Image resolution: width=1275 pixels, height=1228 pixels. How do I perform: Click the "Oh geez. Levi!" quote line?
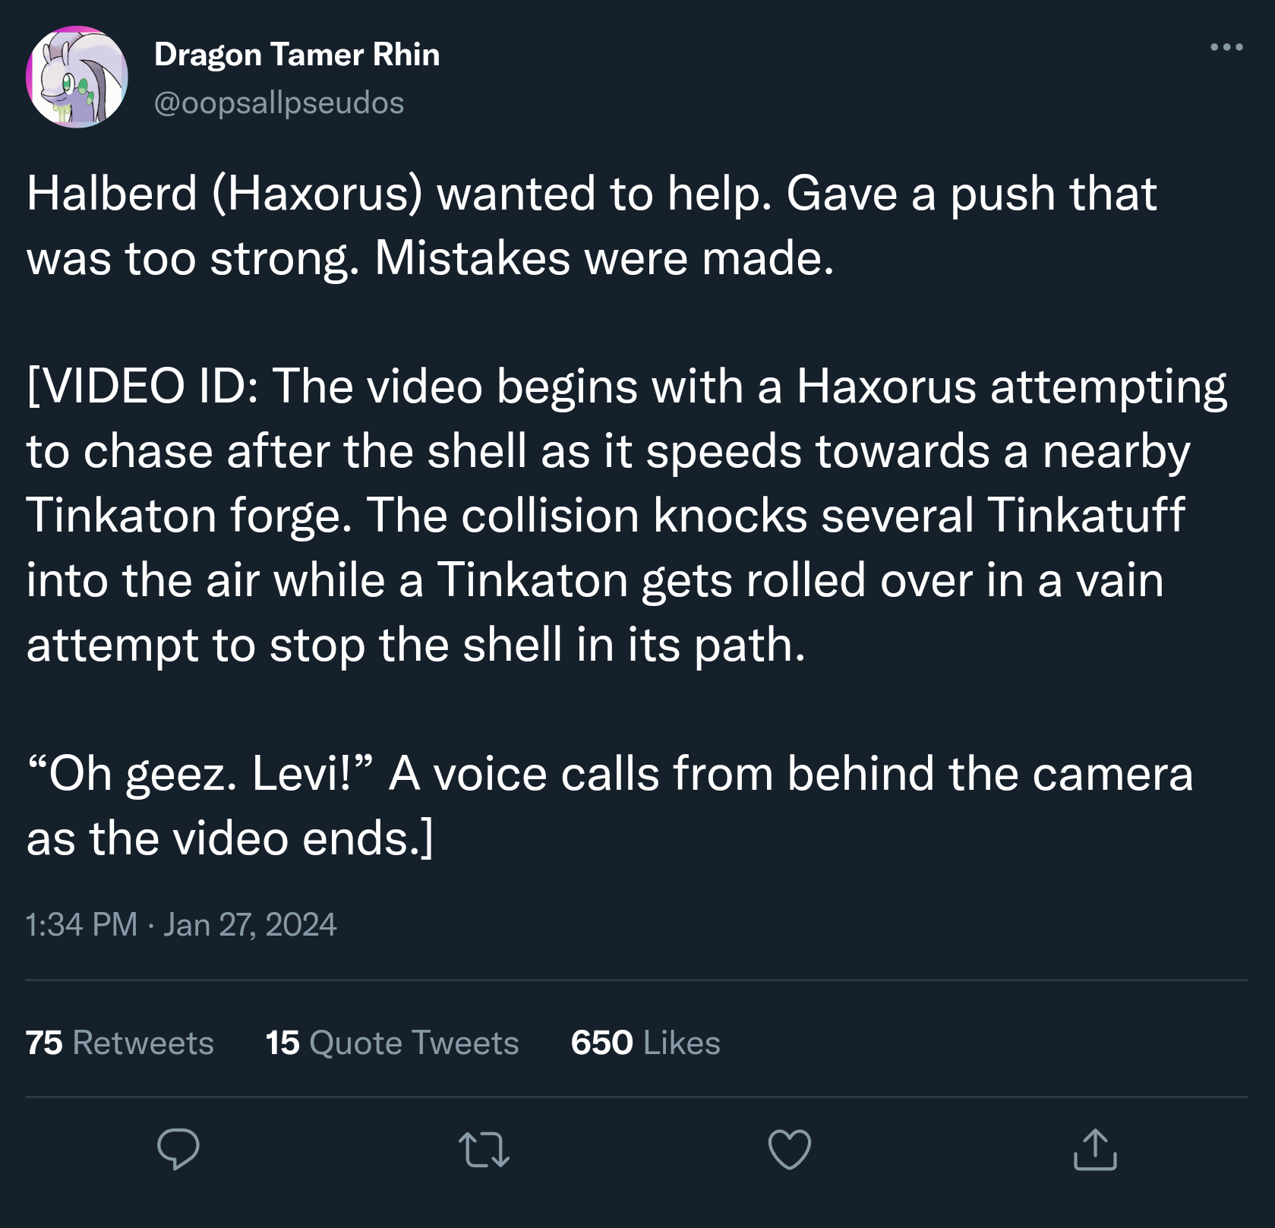pos(201,774)
